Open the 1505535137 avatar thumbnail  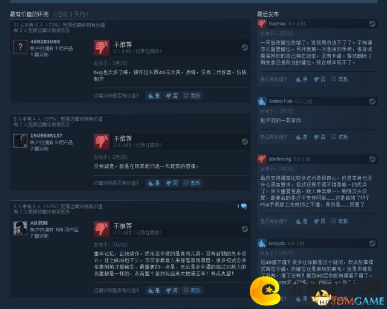point(20,141)
